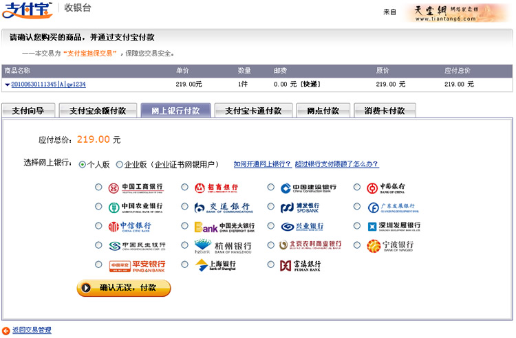Click the Ping An Bank logo
The height and width of the screenshot is (338, 516).
pos(138,265)
